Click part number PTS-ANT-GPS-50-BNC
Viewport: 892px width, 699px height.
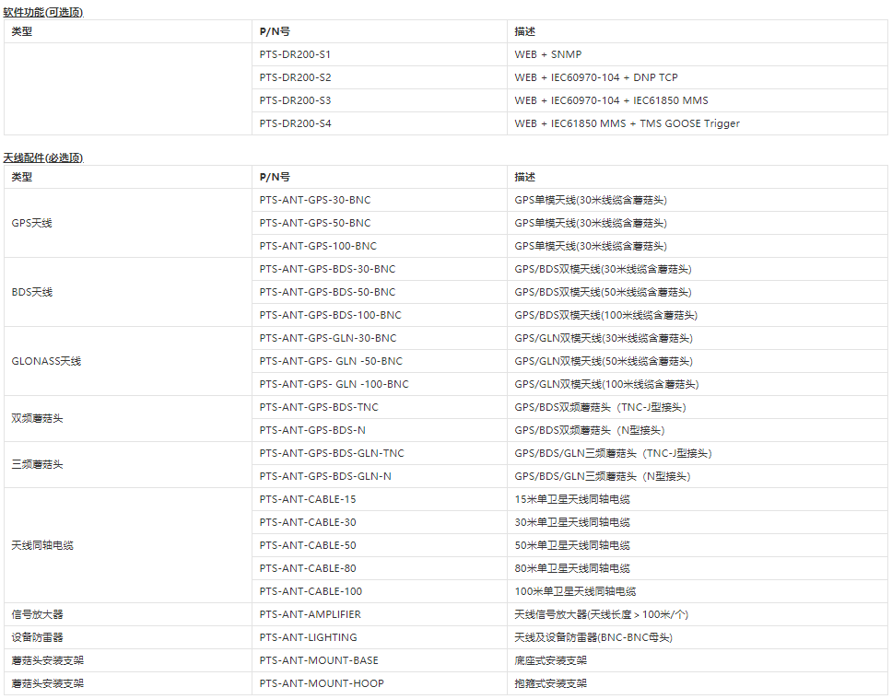point(315,223)
